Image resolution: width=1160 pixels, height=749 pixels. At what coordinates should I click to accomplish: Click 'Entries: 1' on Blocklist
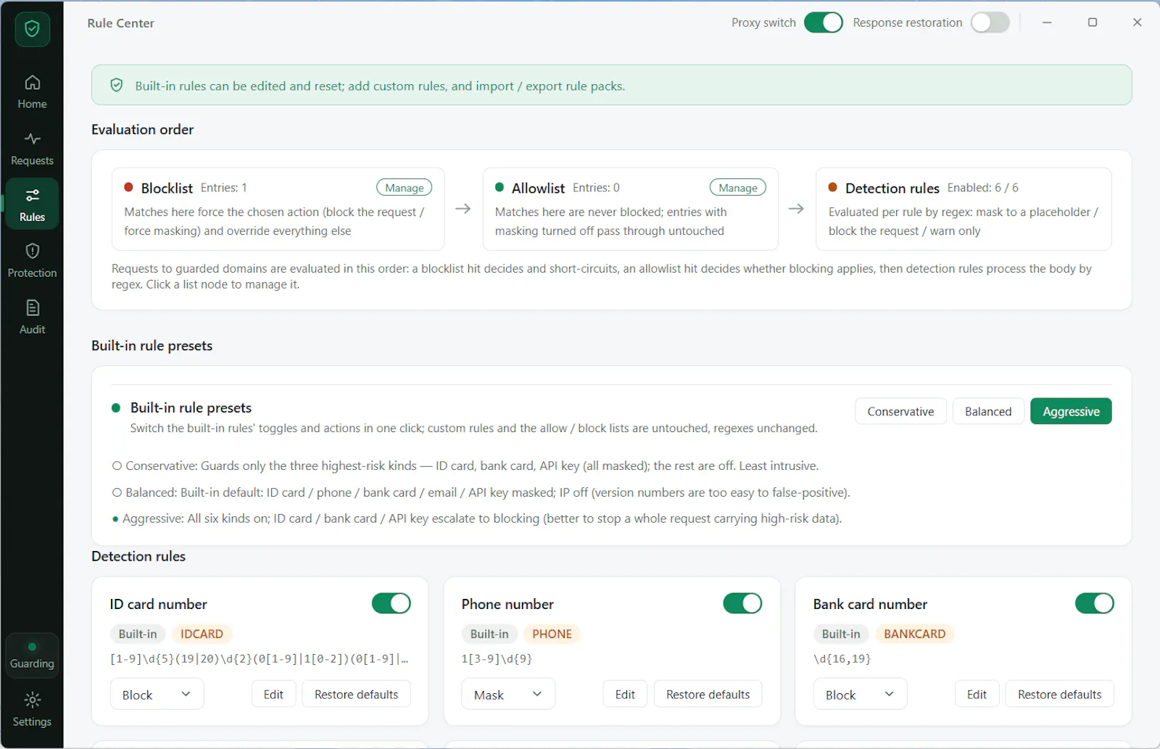click(x=224, y=188)
